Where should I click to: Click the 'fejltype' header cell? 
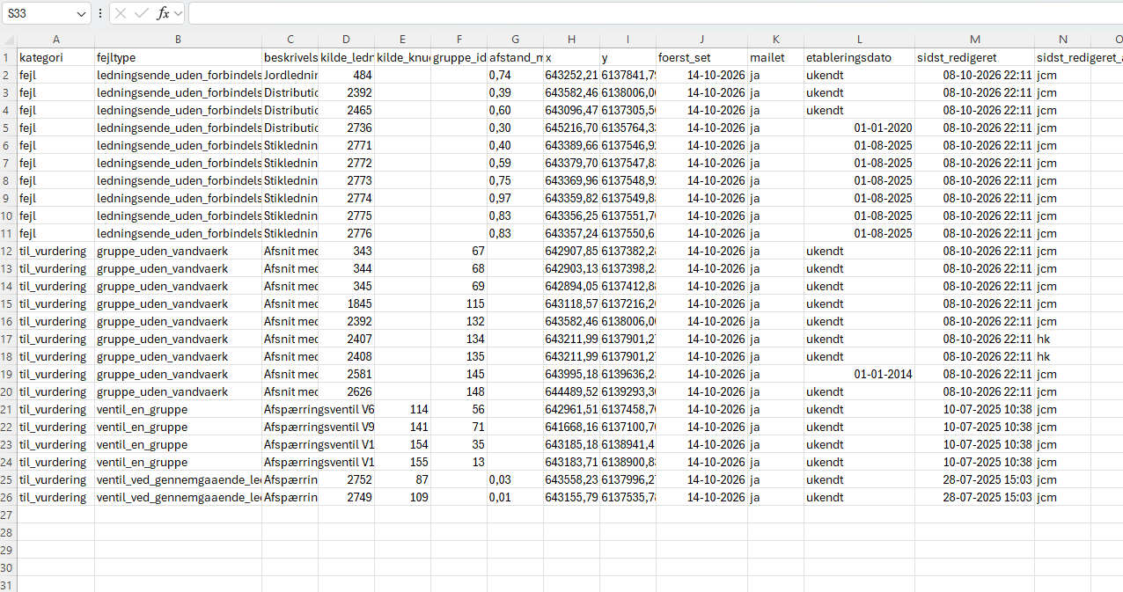(x=179, y=57)
